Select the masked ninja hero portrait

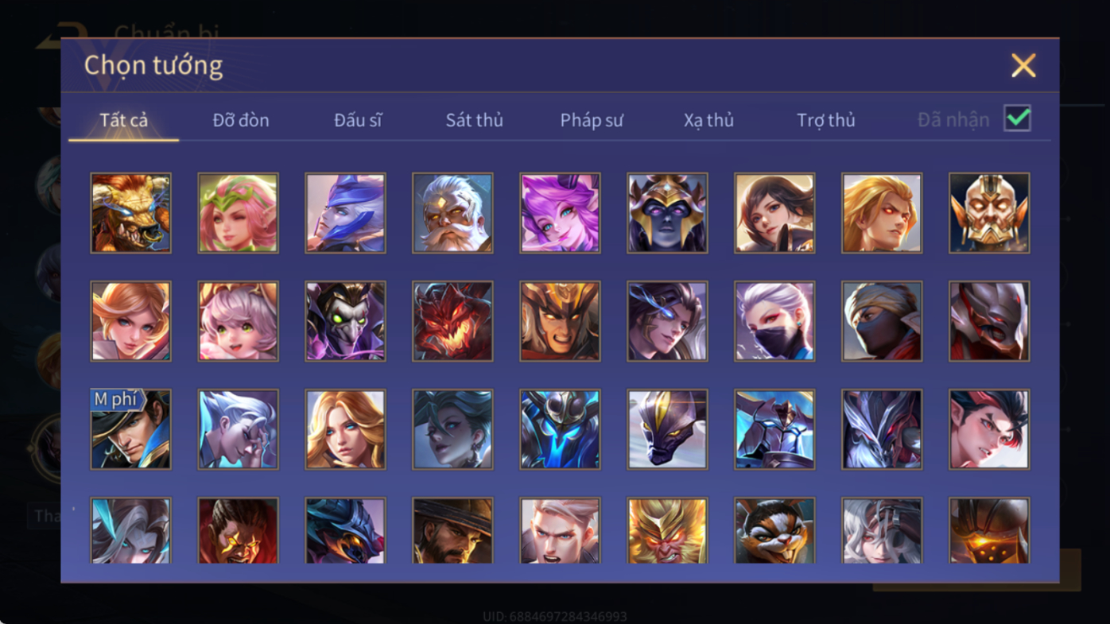tap(882, 321)
